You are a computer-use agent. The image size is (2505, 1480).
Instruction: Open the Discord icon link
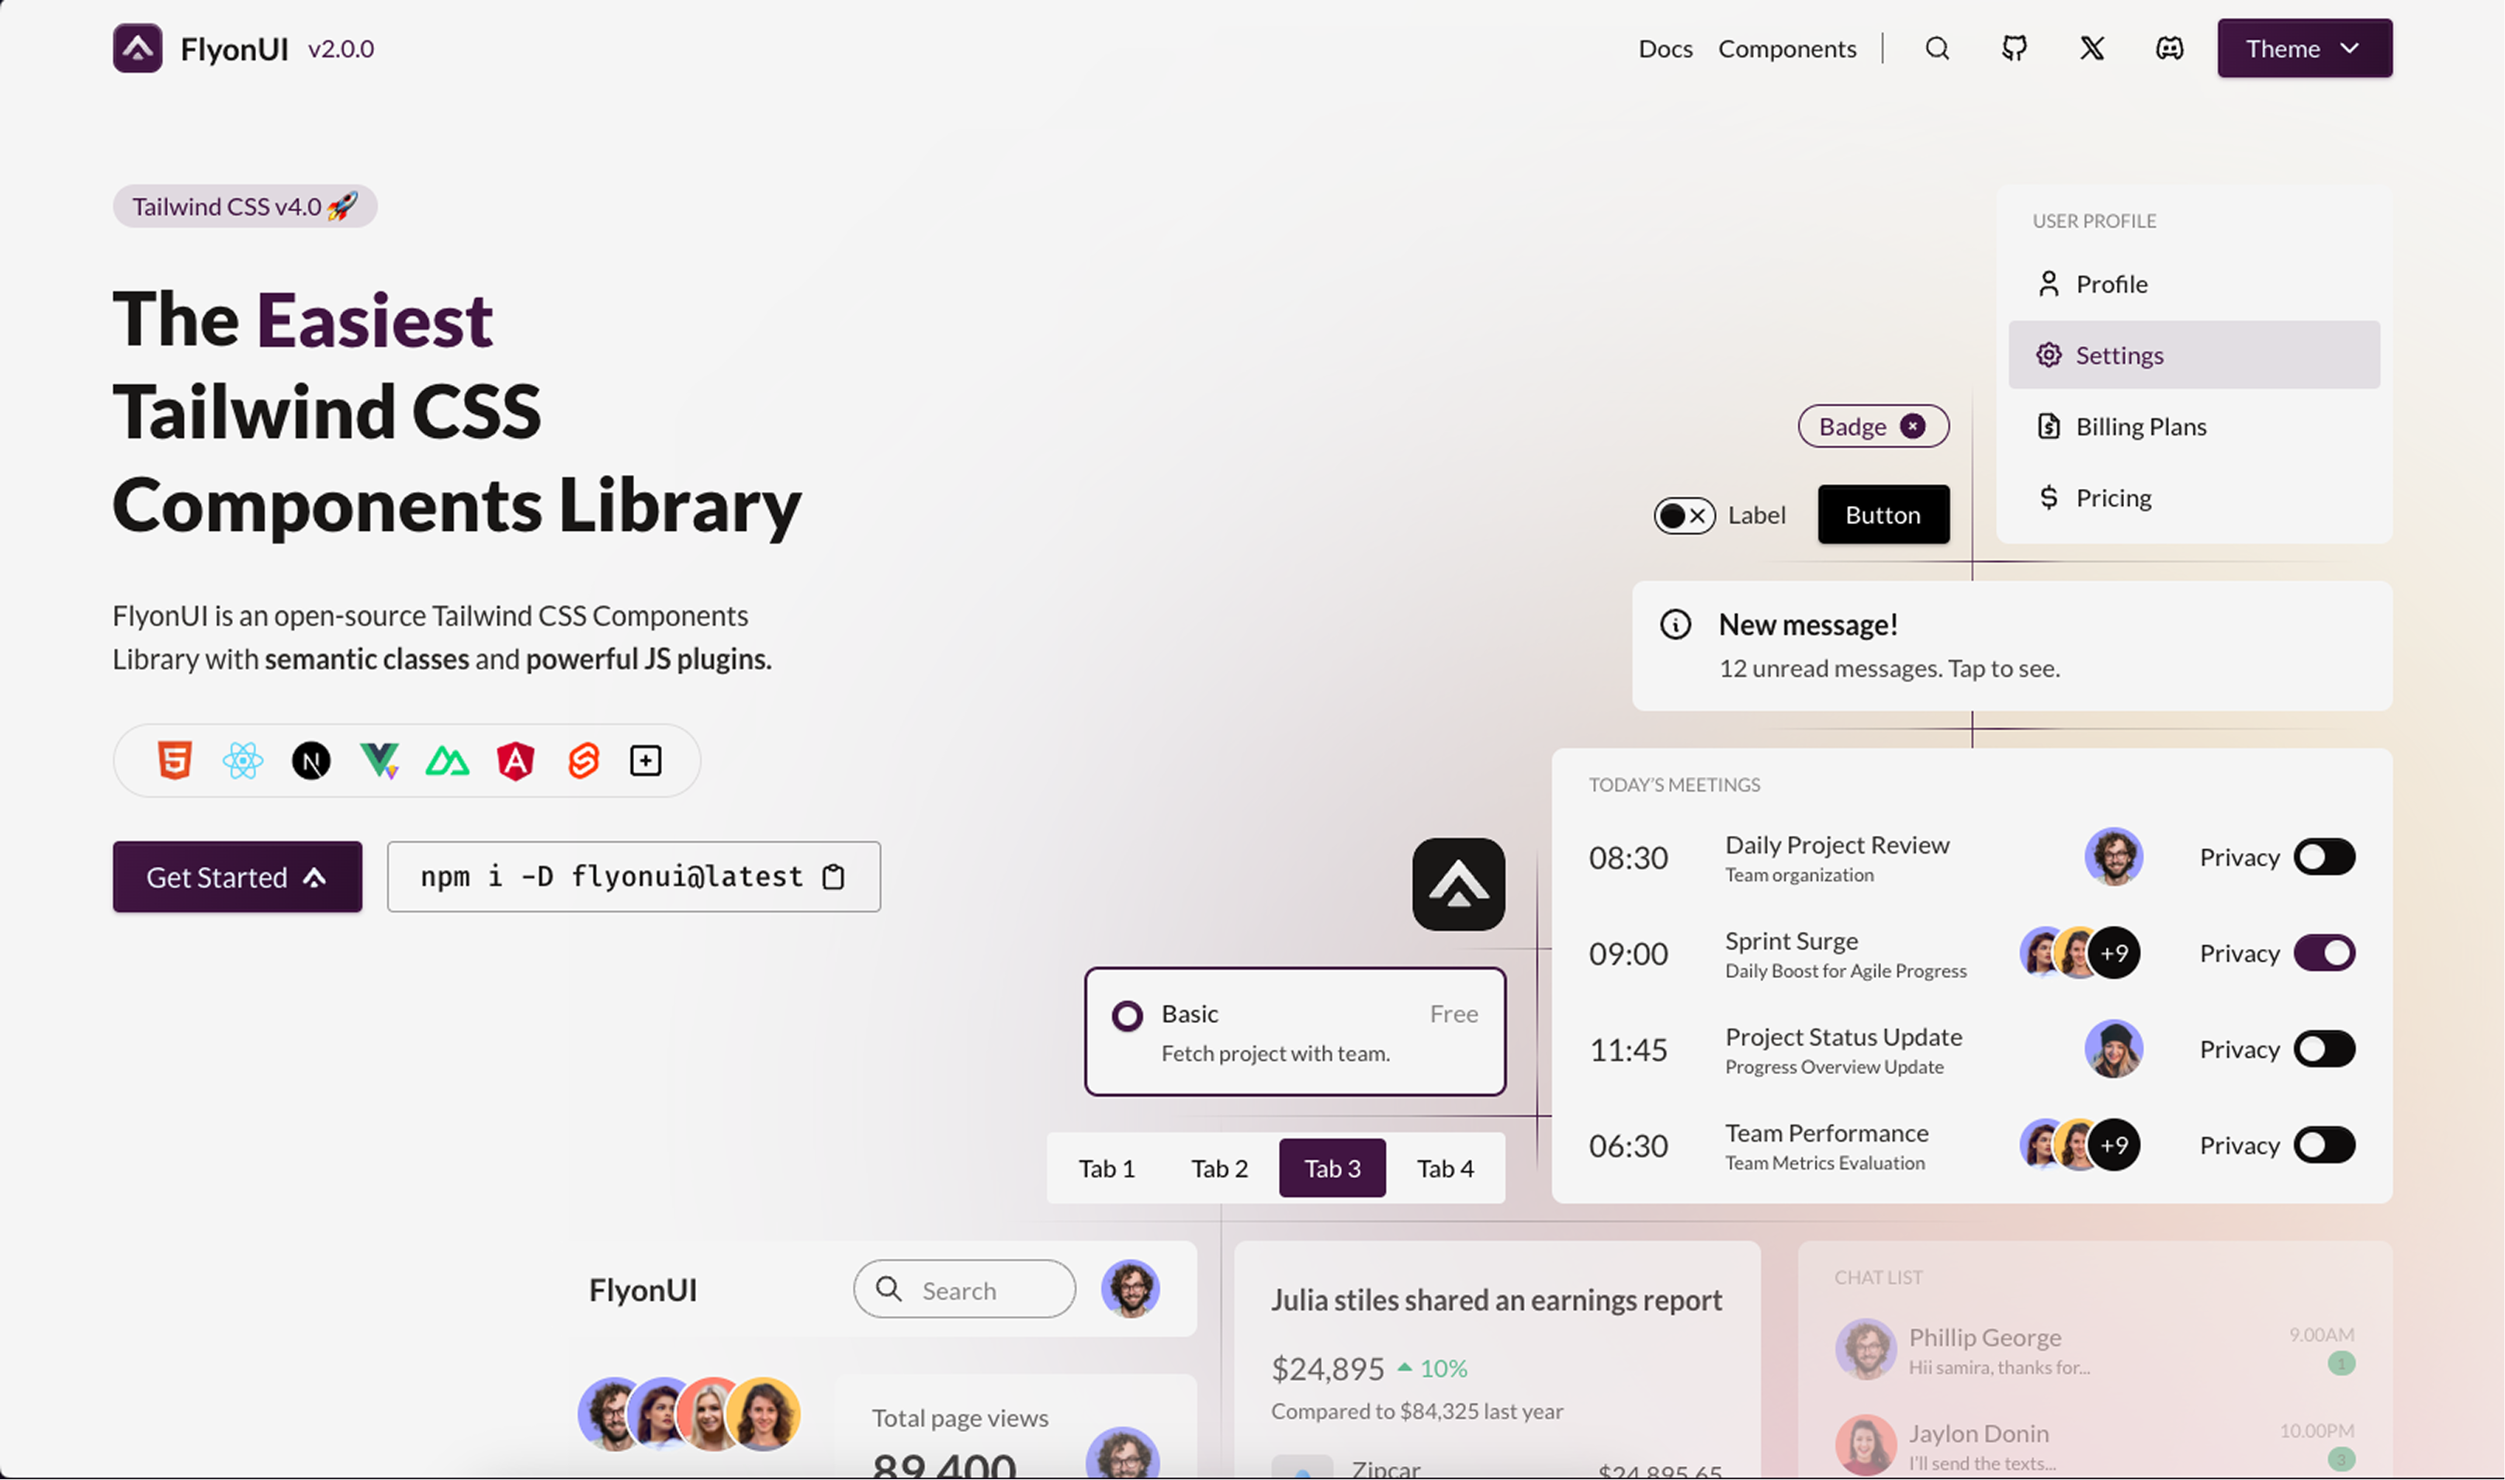2170,48
